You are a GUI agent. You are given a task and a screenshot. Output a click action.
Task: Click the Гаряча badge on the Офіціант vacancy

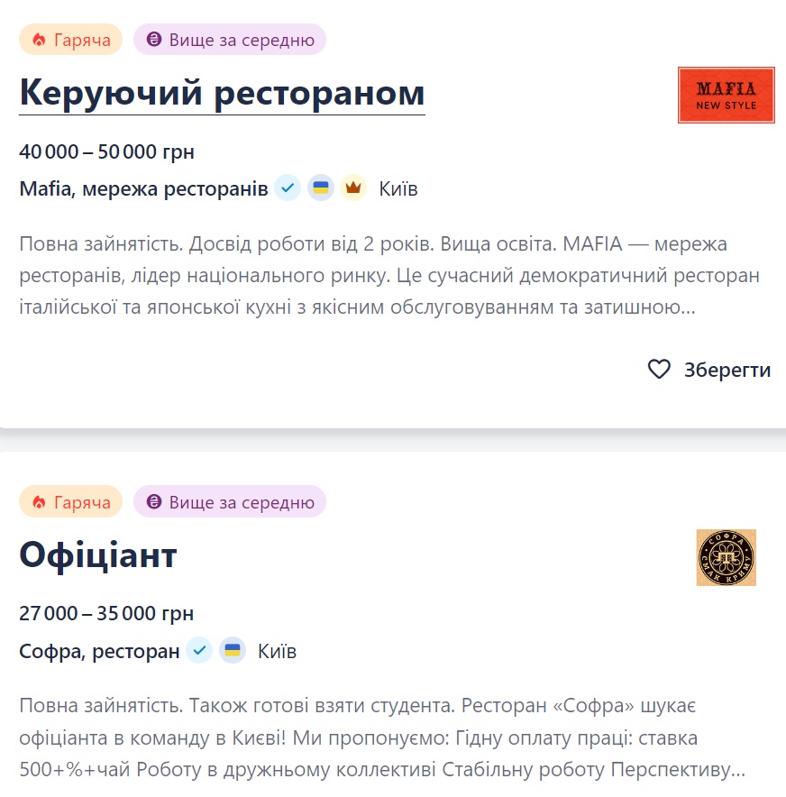click(70, 501)
